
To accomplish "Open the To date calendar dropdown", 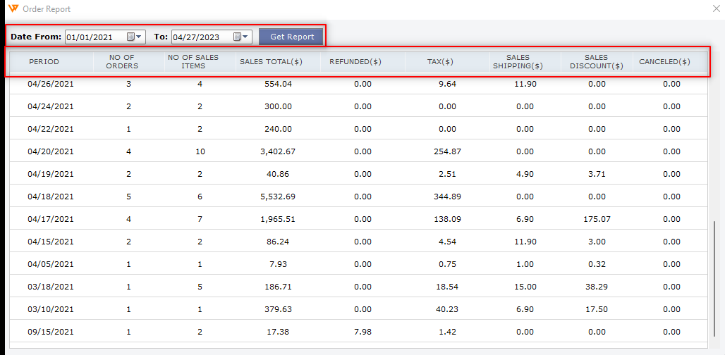I will pos(241,37).
